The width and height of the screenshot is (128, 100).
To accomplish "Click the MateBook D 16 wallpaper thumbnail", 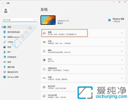I will [x=48, y=20].
